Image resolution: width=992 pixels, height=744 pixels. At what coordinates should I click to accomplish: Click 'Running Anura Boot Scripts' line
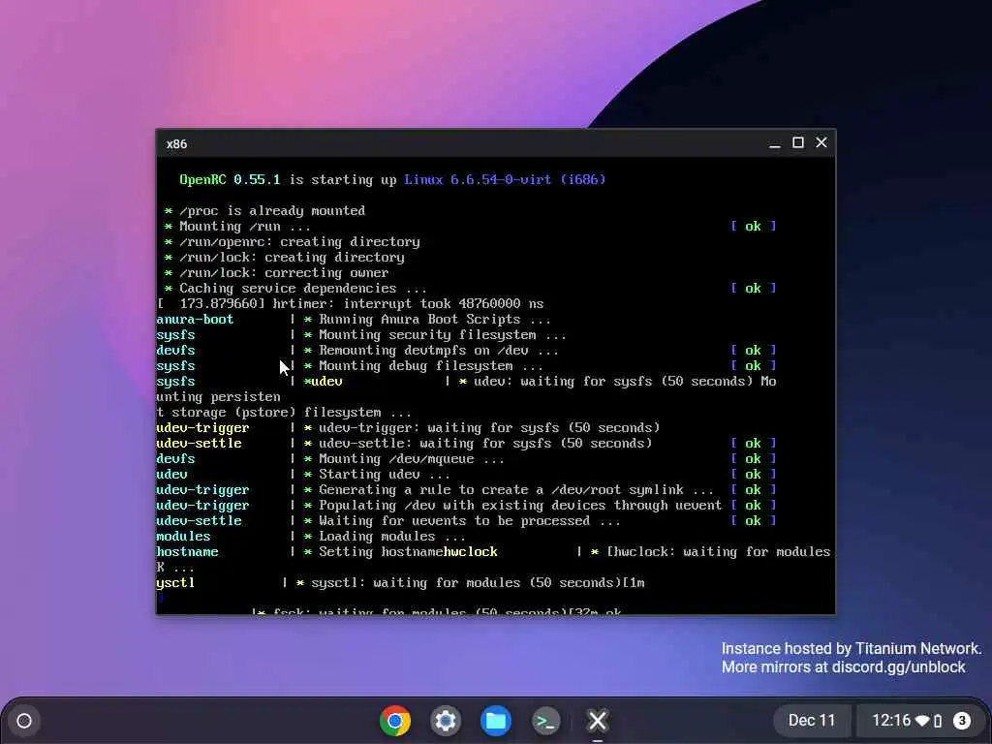[x=435, y=320]
